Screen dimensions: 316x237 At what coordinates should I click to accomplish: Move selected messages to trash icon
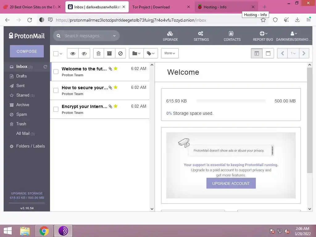tap(98, 53)
